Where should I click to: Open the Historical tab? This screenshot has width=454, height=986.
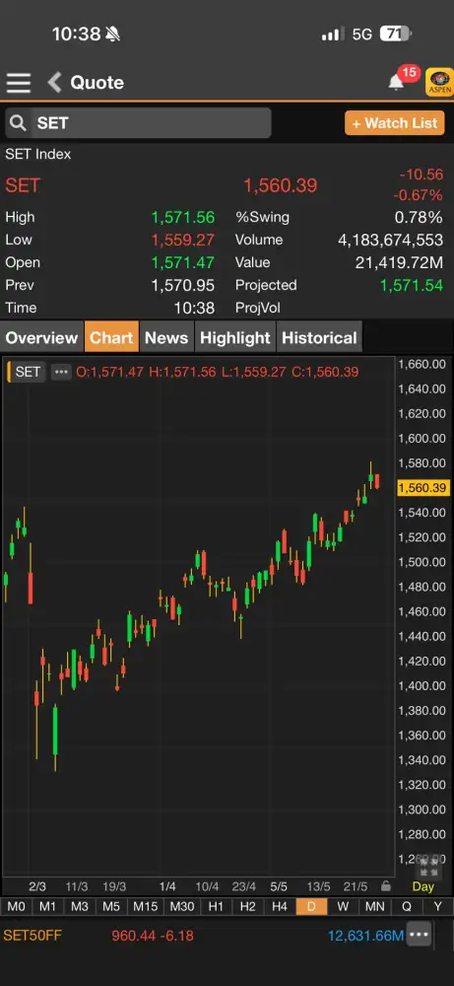[x=319, y=337]
